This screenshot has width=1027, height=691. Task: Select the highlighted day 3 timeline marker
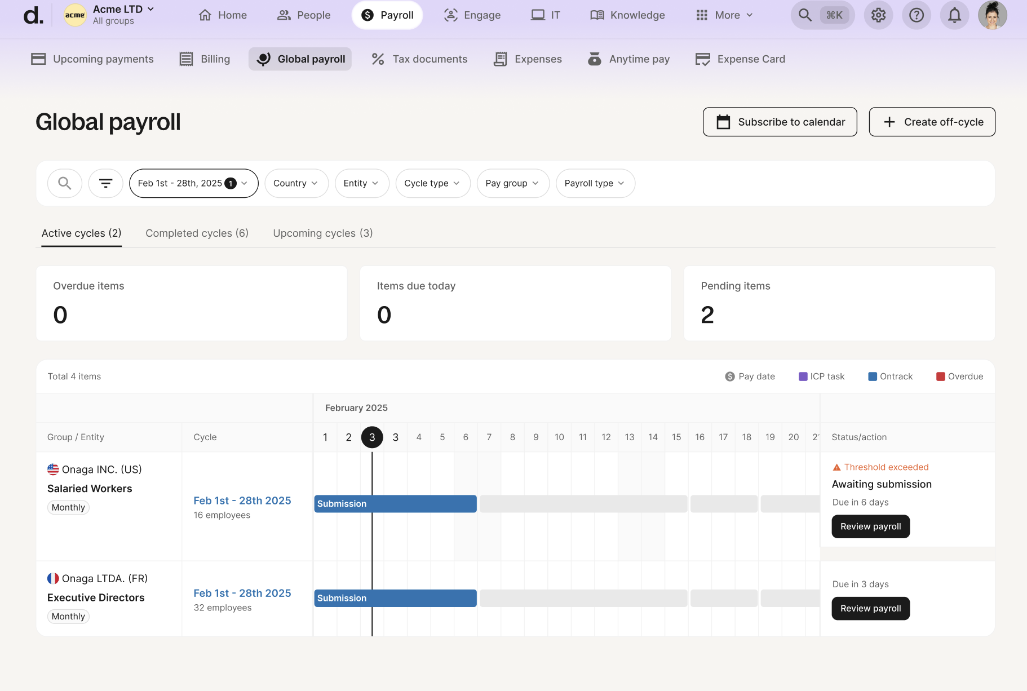coord(372,437)
